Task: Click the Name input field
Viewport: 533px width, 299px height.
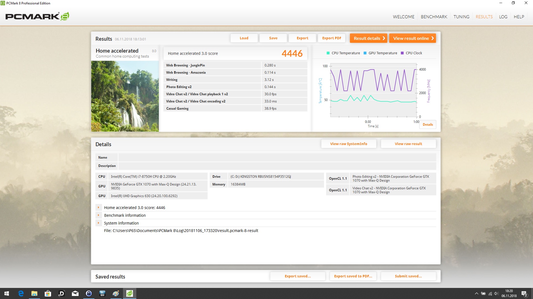Action: (x=277, y=158)
